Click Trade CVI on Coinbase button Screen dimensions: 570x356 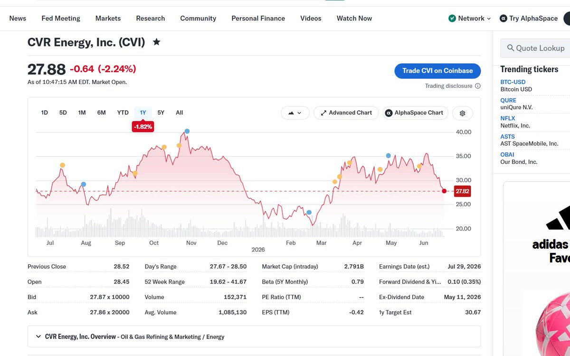click(437, 71)
